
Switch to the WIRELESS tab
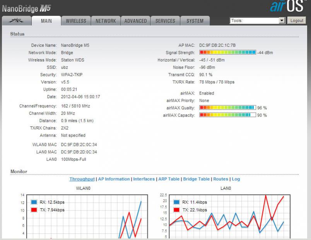pos(76,21)
